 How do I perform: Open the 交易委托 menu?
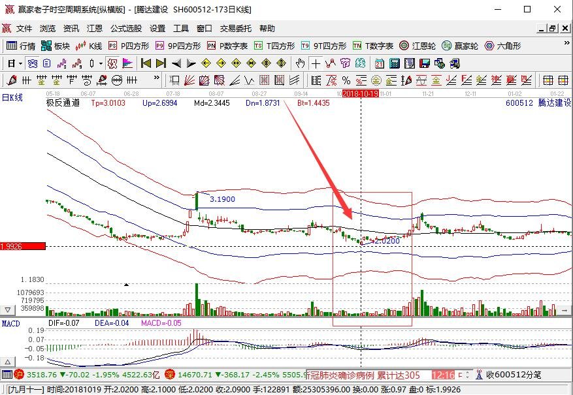pyautogui.click(x=236, y=29)
